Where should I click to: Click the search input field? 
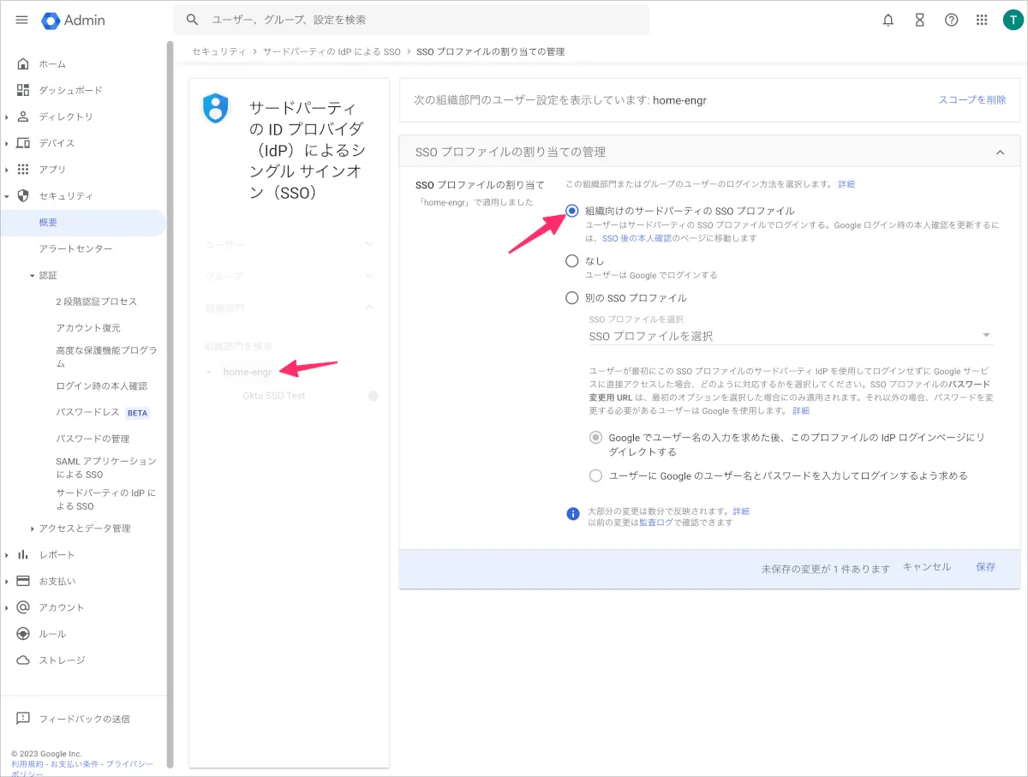pyautogui.click(x=411, y=20)
